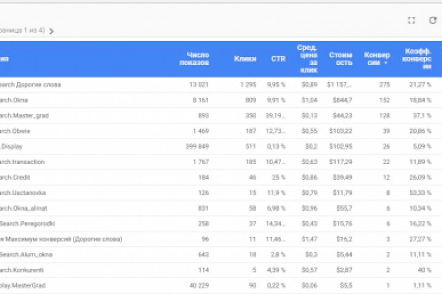Sort by Число показов column header
Viewport: 442px width, 294px height.
[198, 59]
